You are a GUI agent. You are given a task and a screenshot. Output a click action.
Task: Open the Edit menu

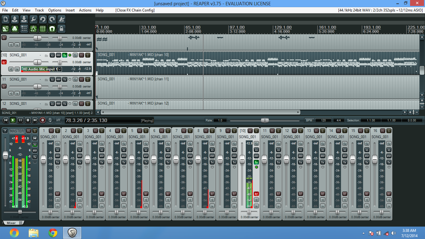click(x=15, y=10)
